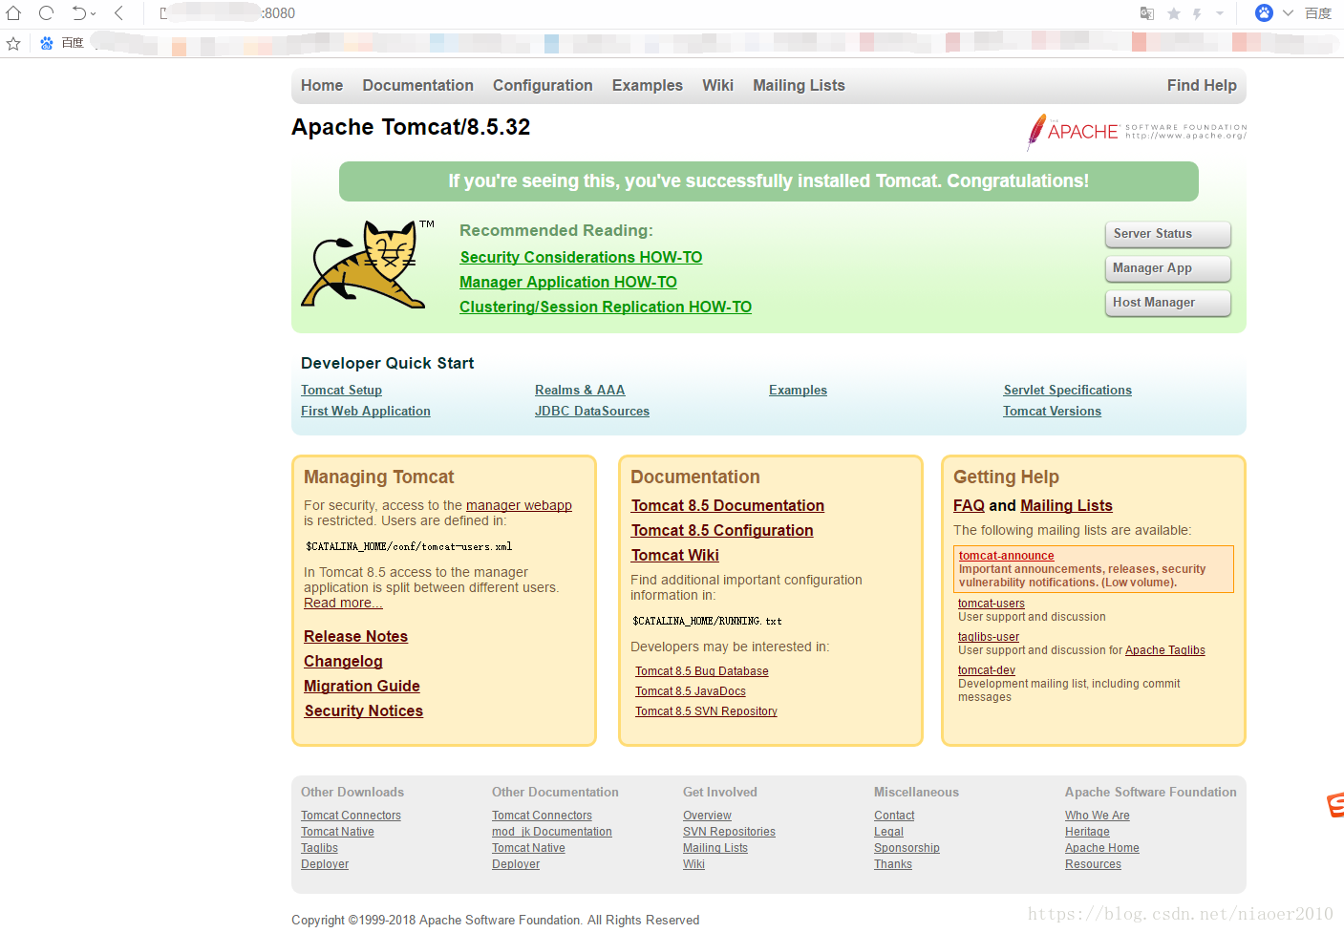Image resolution: width=1344 pixels, height=933 pixels.
Task: Open Realms & AAA link
Action: [580, 390]
